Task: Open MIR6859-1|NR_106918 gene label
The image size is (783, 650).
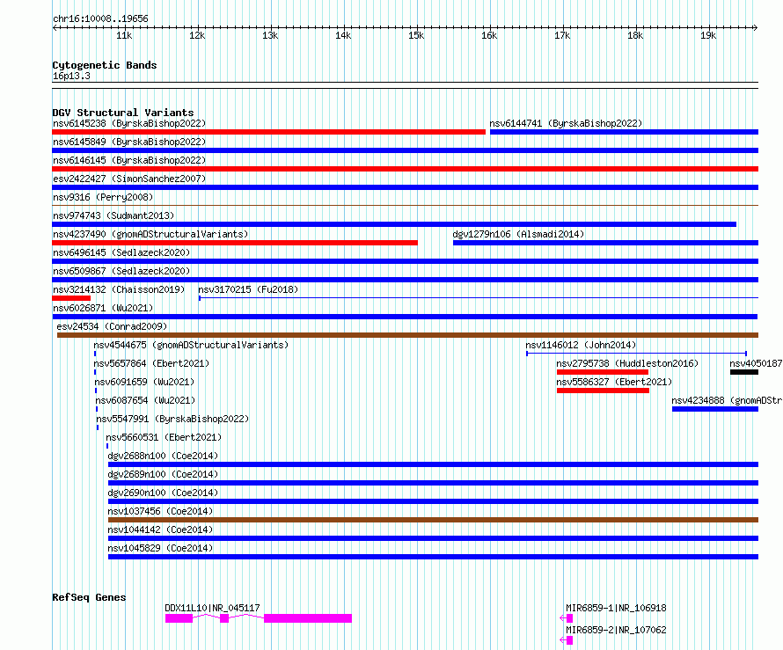Action: pos(616,608)
